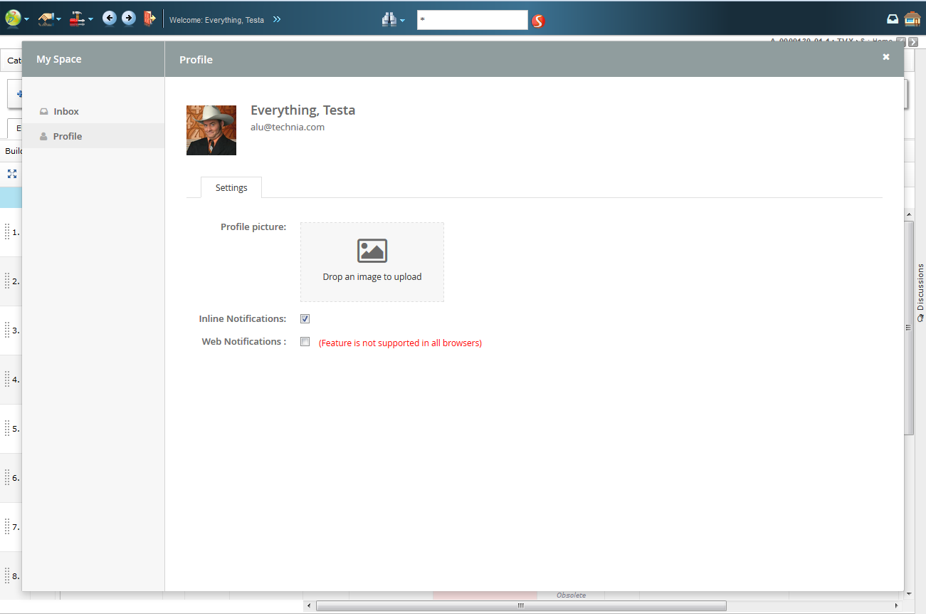The width and height of the screenshot is (926, 614).
Task: Disable the Inline Notifications checkbox
Action: tap(305, 319)
